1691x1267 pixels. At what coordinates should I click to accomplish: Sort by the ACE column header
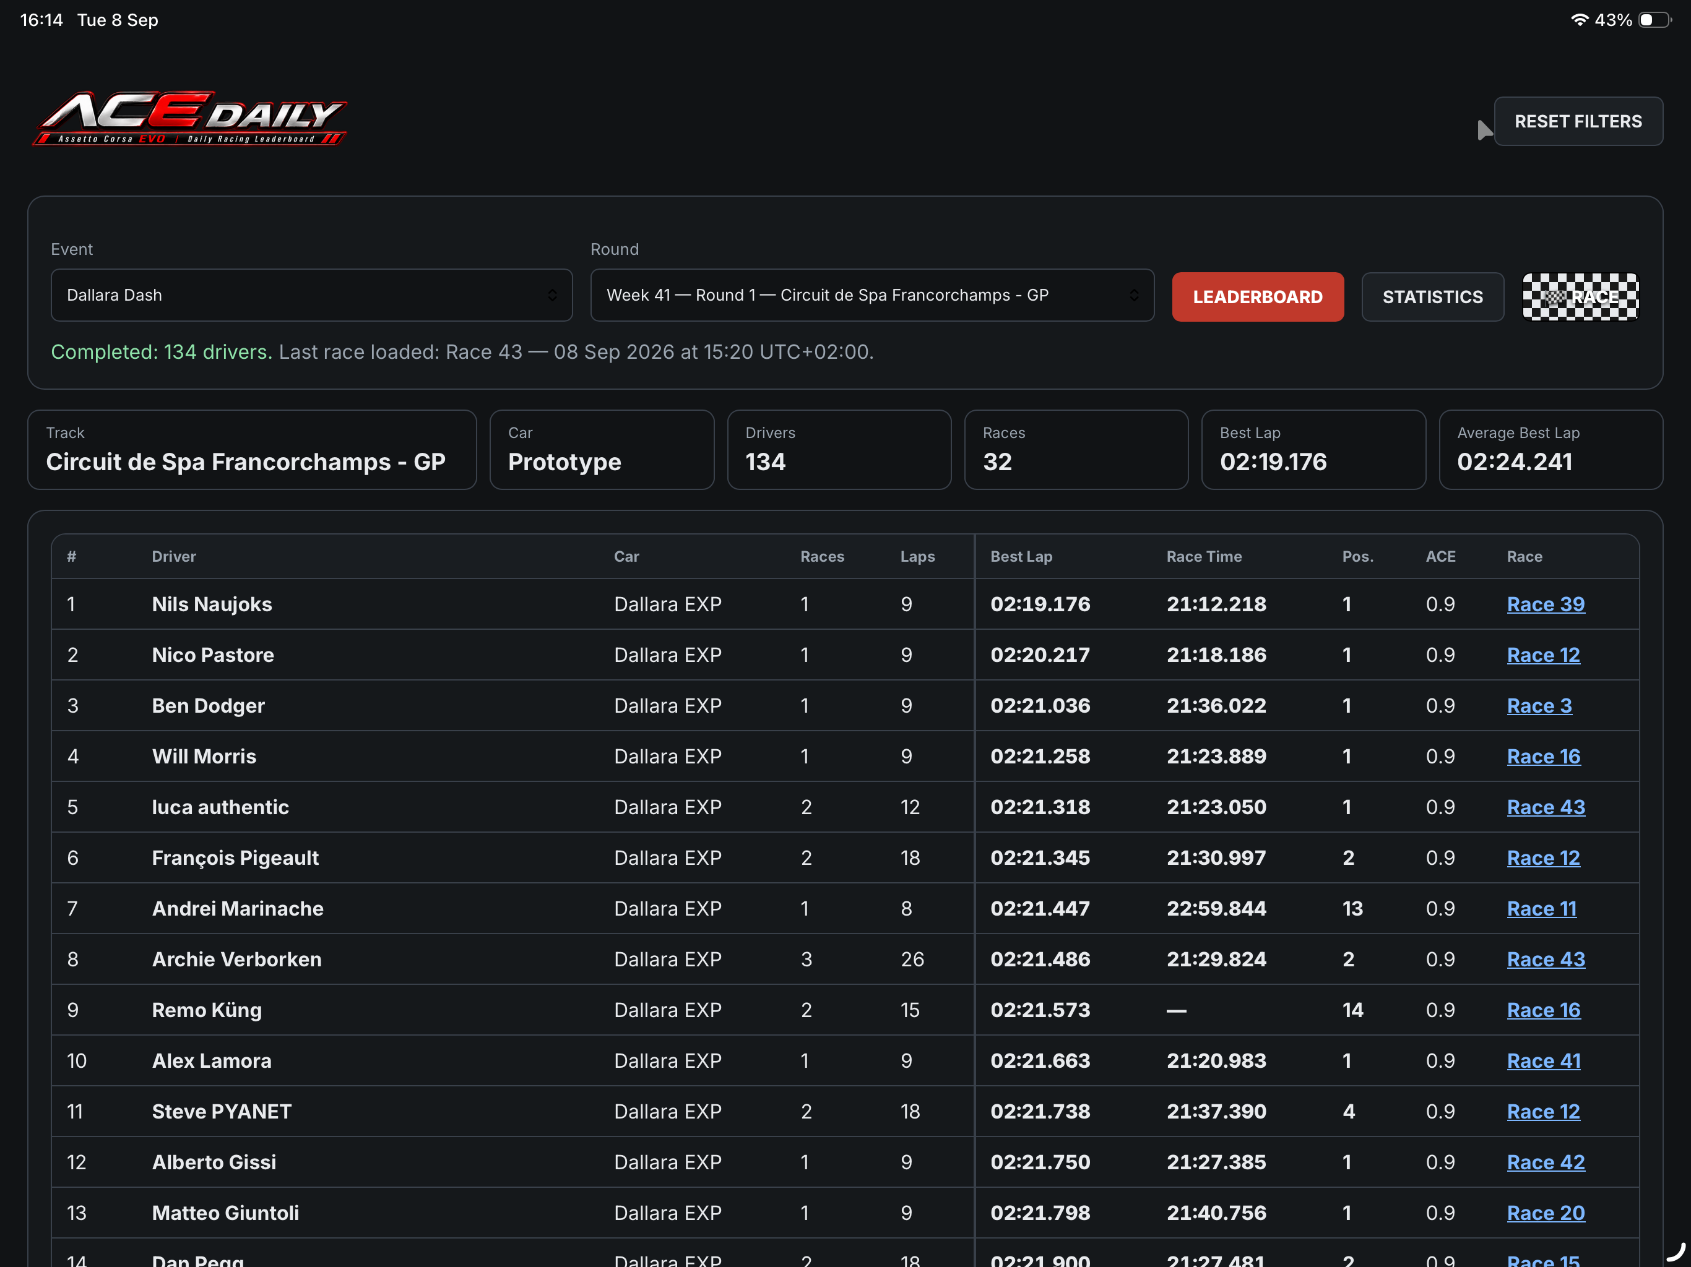(x=1440, y=556)
